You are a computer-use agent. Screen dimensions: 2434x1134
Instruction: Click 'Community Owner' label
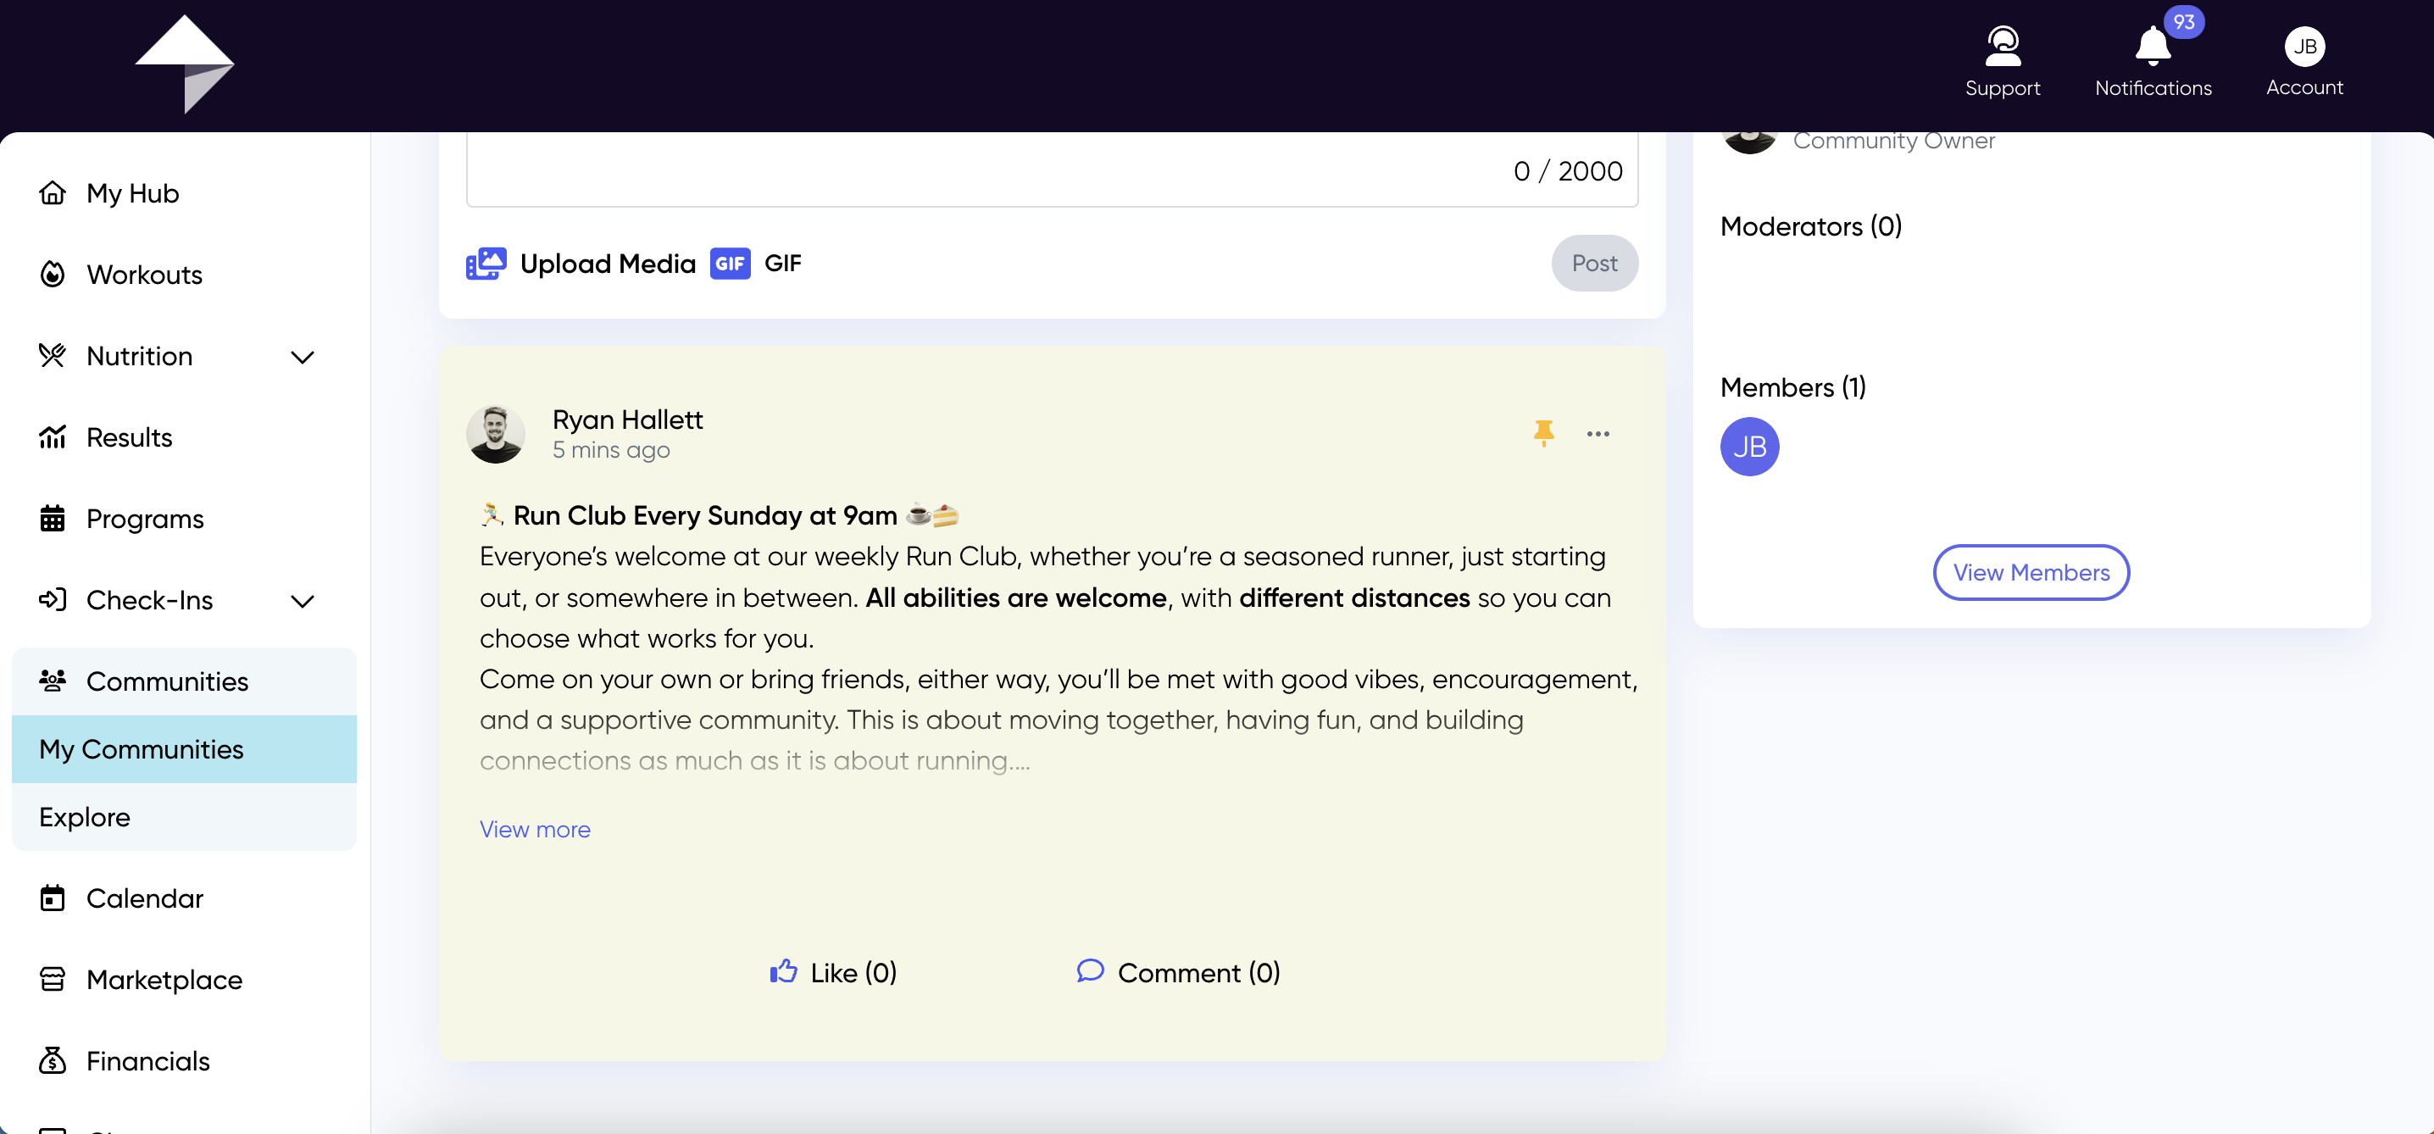(x=1893, y=141)
